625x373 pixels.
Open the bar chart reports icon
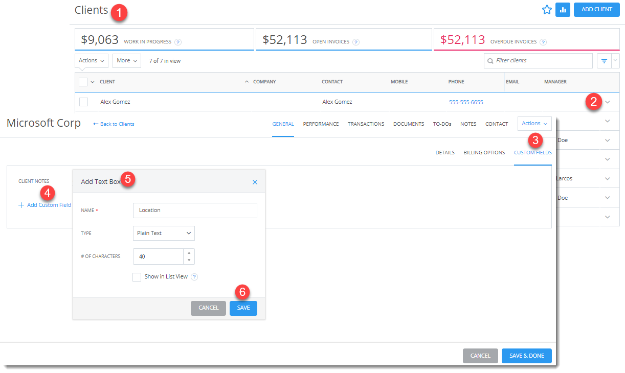click(x=563, y=10)
